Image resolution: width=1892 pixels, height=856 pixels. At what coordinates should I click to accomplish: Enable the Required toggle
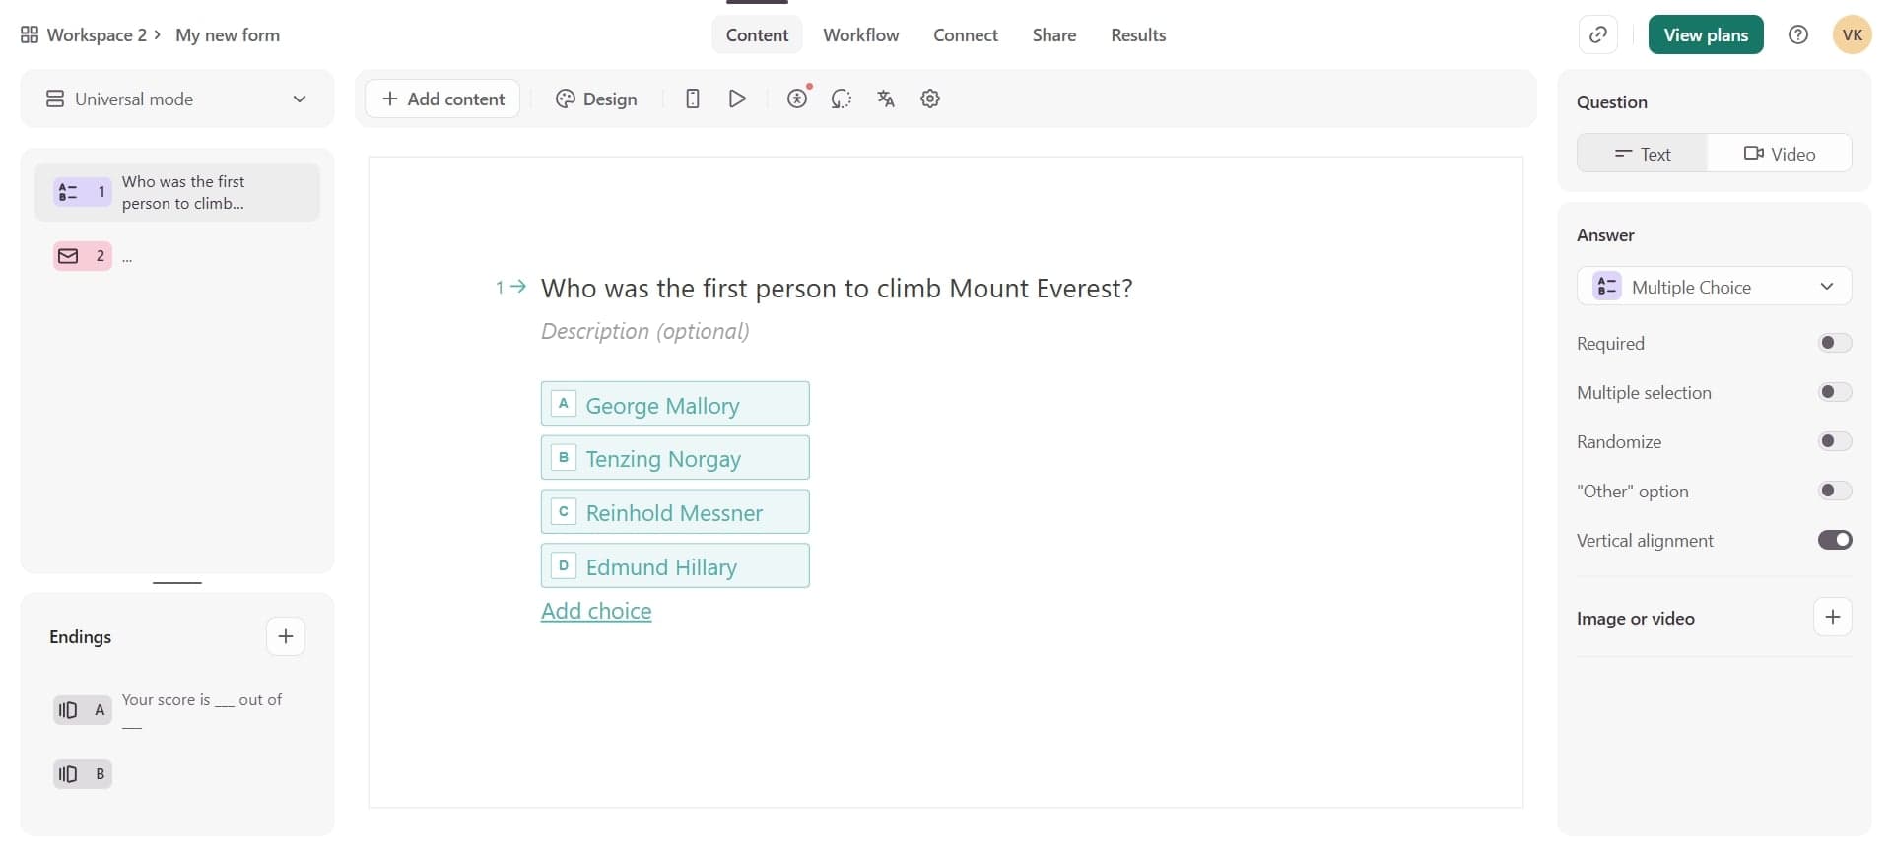[1834, 343]
